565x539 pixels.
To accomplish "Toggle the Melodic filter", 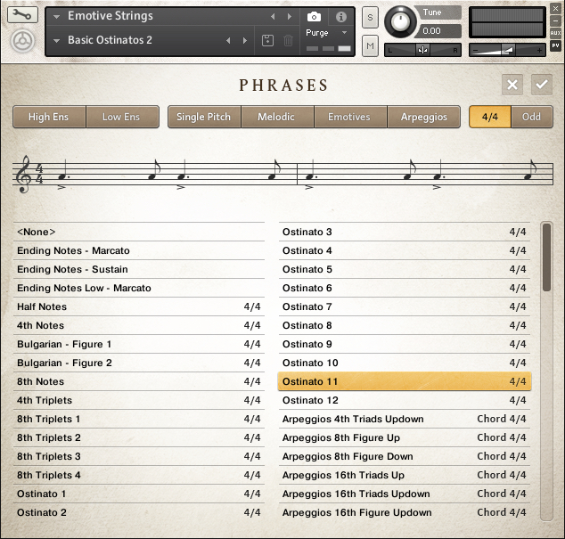I will (x=277, y=117).
